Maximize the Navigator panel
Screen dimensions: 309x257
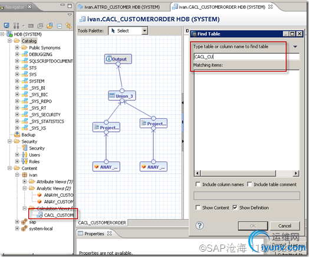click(x=70, y=6)
